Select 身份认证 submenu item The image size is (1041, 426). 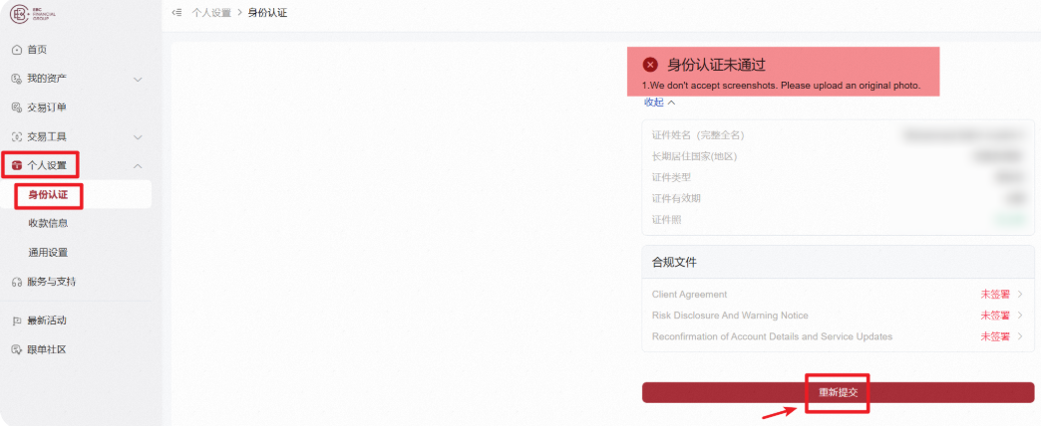(x=48, y=195)
